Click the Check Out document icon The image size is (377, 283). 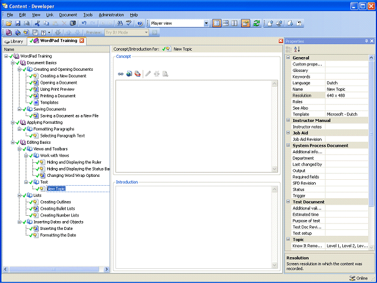coord(290,24)
